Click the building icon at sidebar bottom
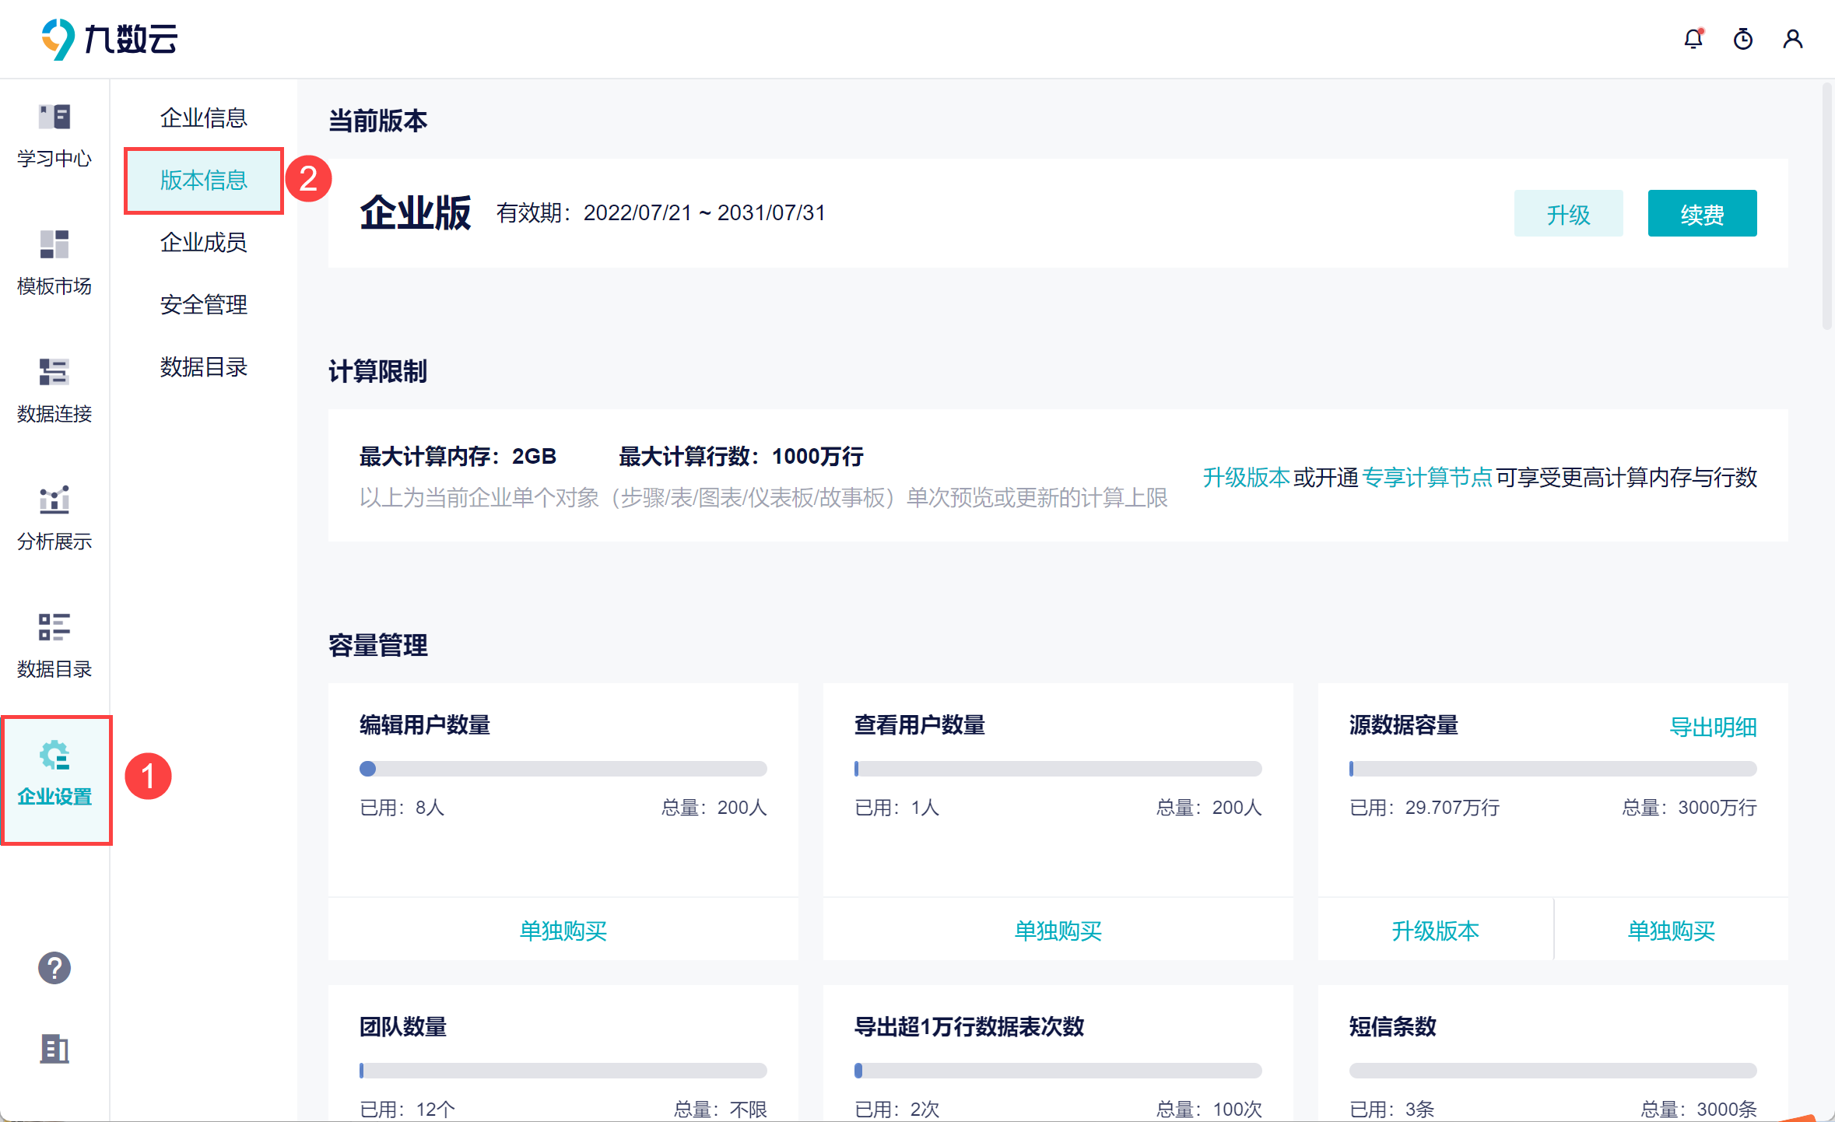This screenshot has height=1122, width=1835. [x=54, y=1049]
